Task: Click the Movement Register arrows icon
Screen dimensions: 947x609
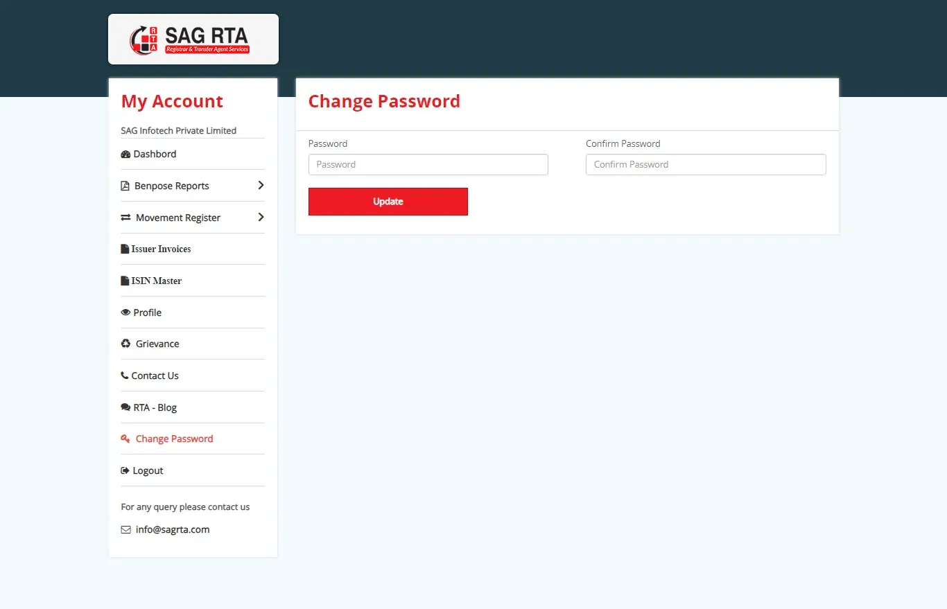Action: pos(125,218)
